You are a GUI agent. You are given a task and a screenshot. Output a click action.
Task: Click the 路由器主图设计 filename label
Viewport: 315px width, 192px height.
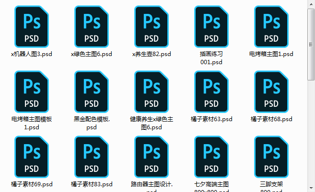coord(152,187)
